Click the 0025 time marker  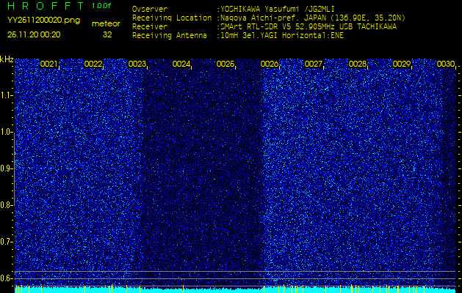click(225, 64)
